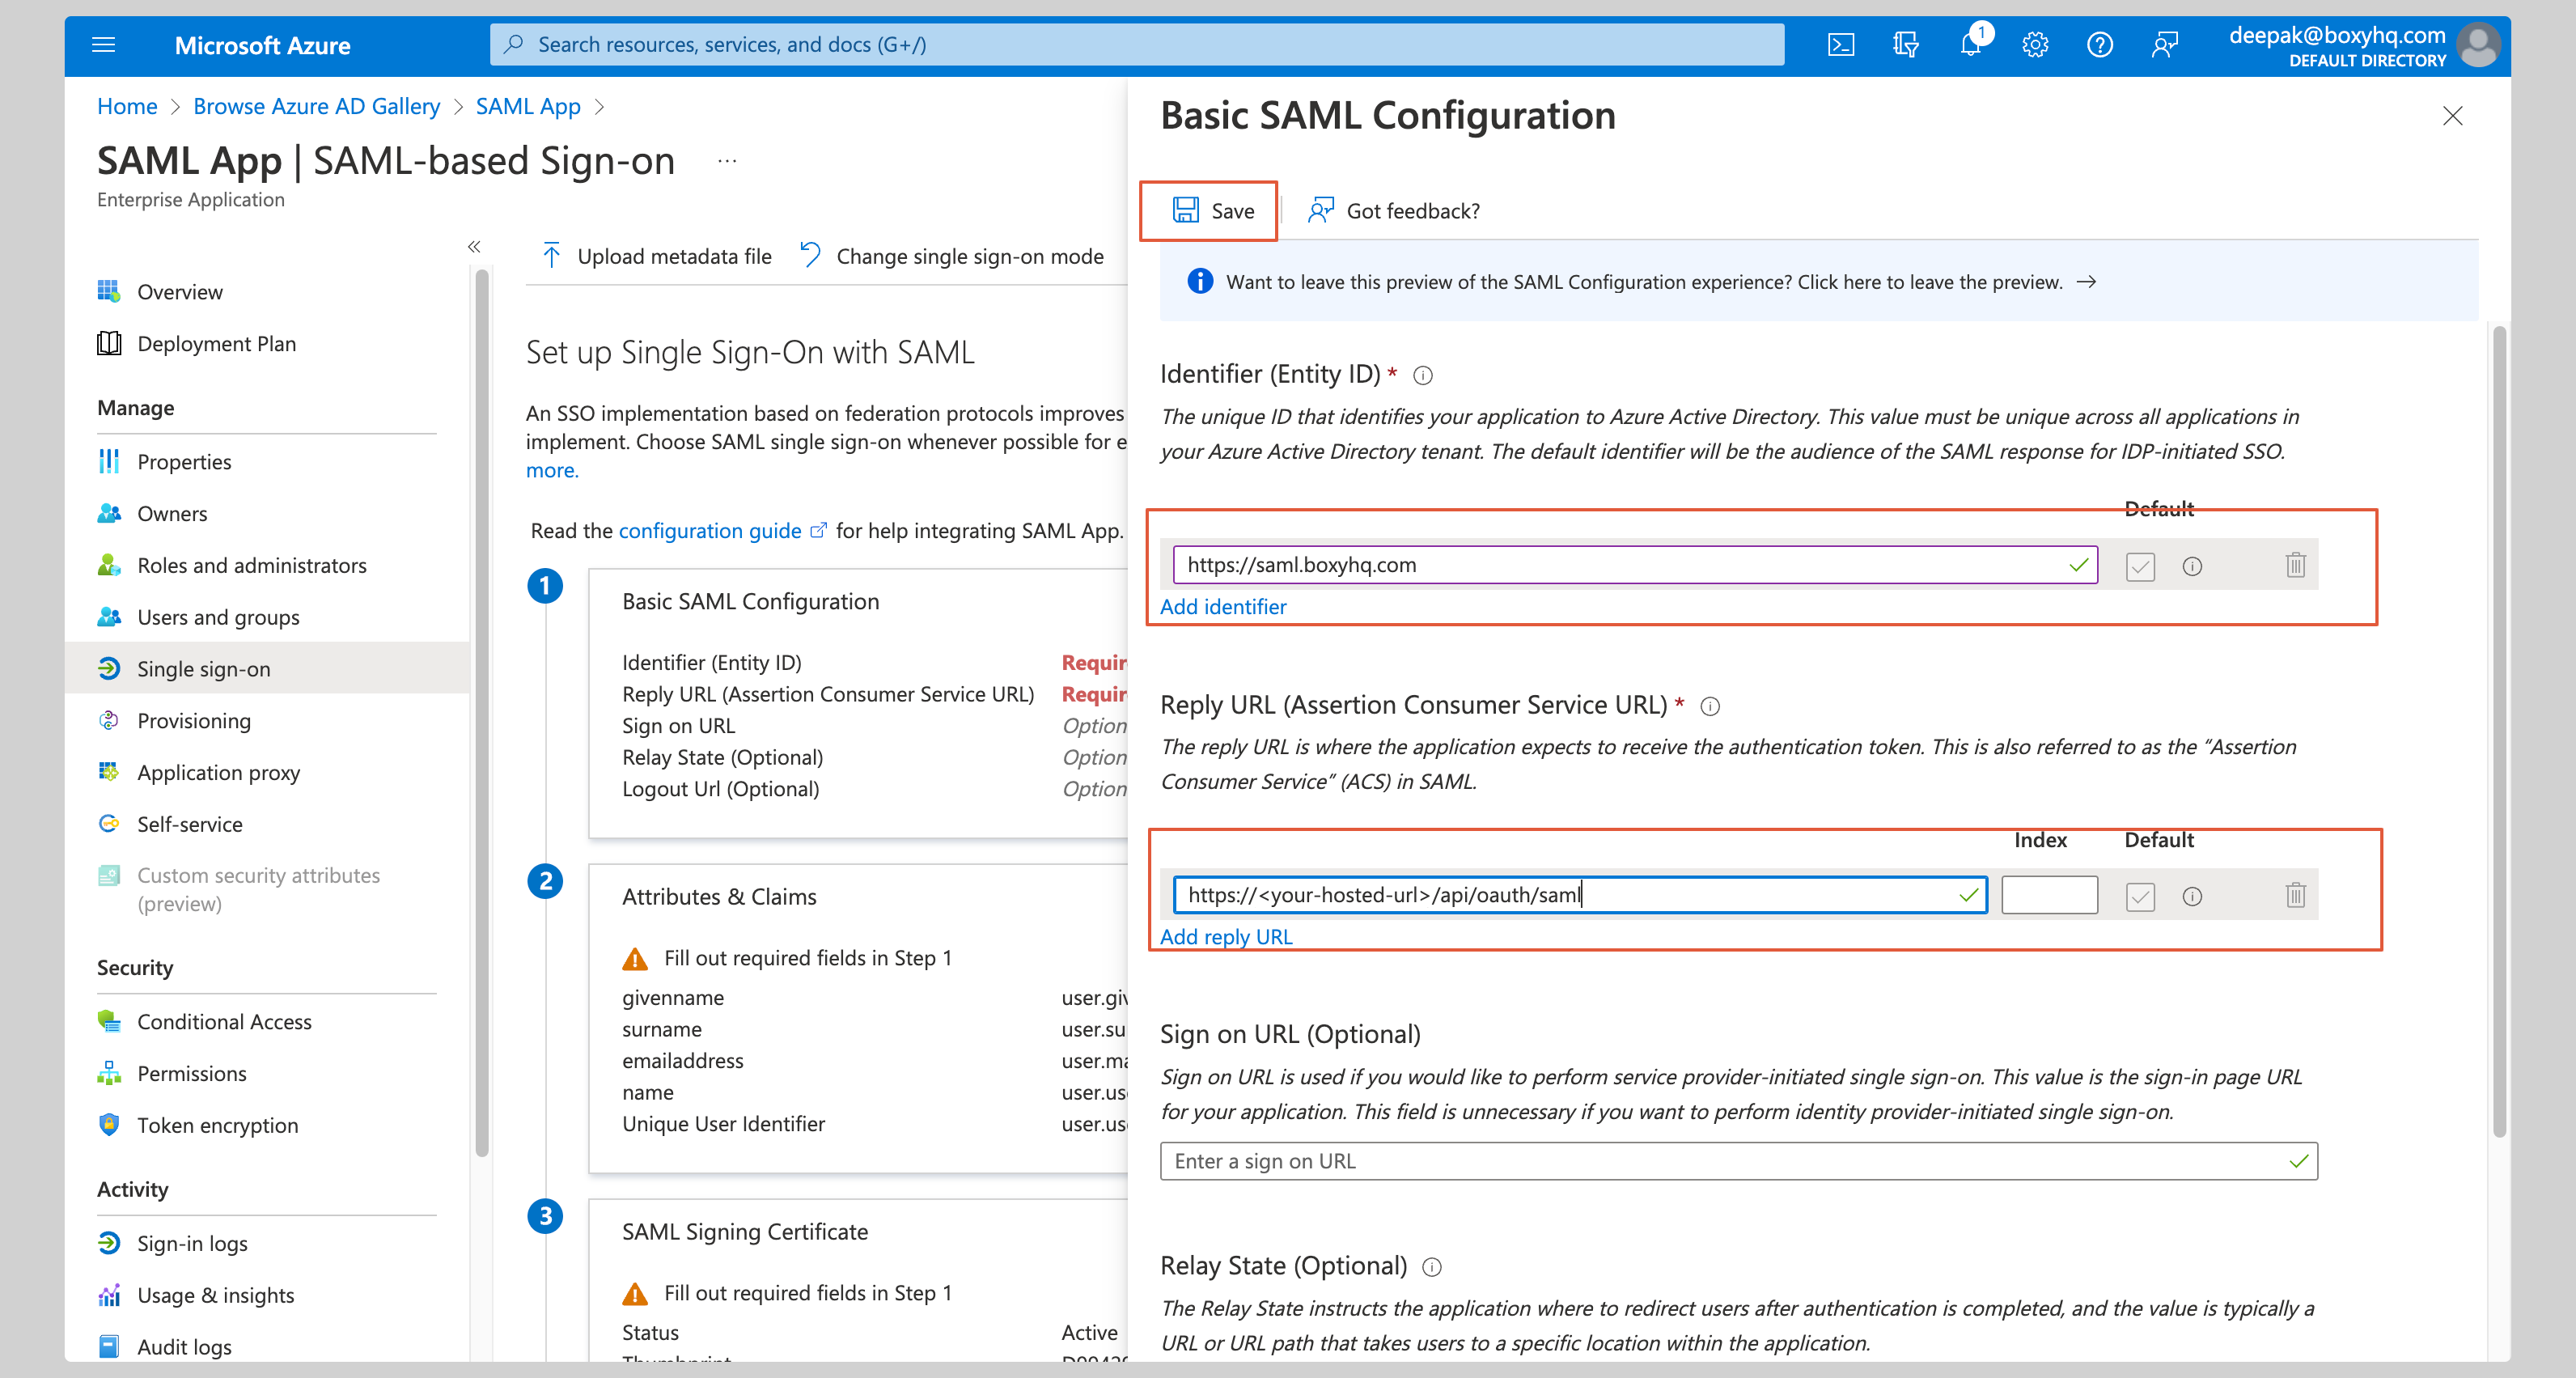View the info tooltip beside Identifier (Entity ID)
The width and height of the screenshot is (2576, 1378).
(x=1423, y=375)
